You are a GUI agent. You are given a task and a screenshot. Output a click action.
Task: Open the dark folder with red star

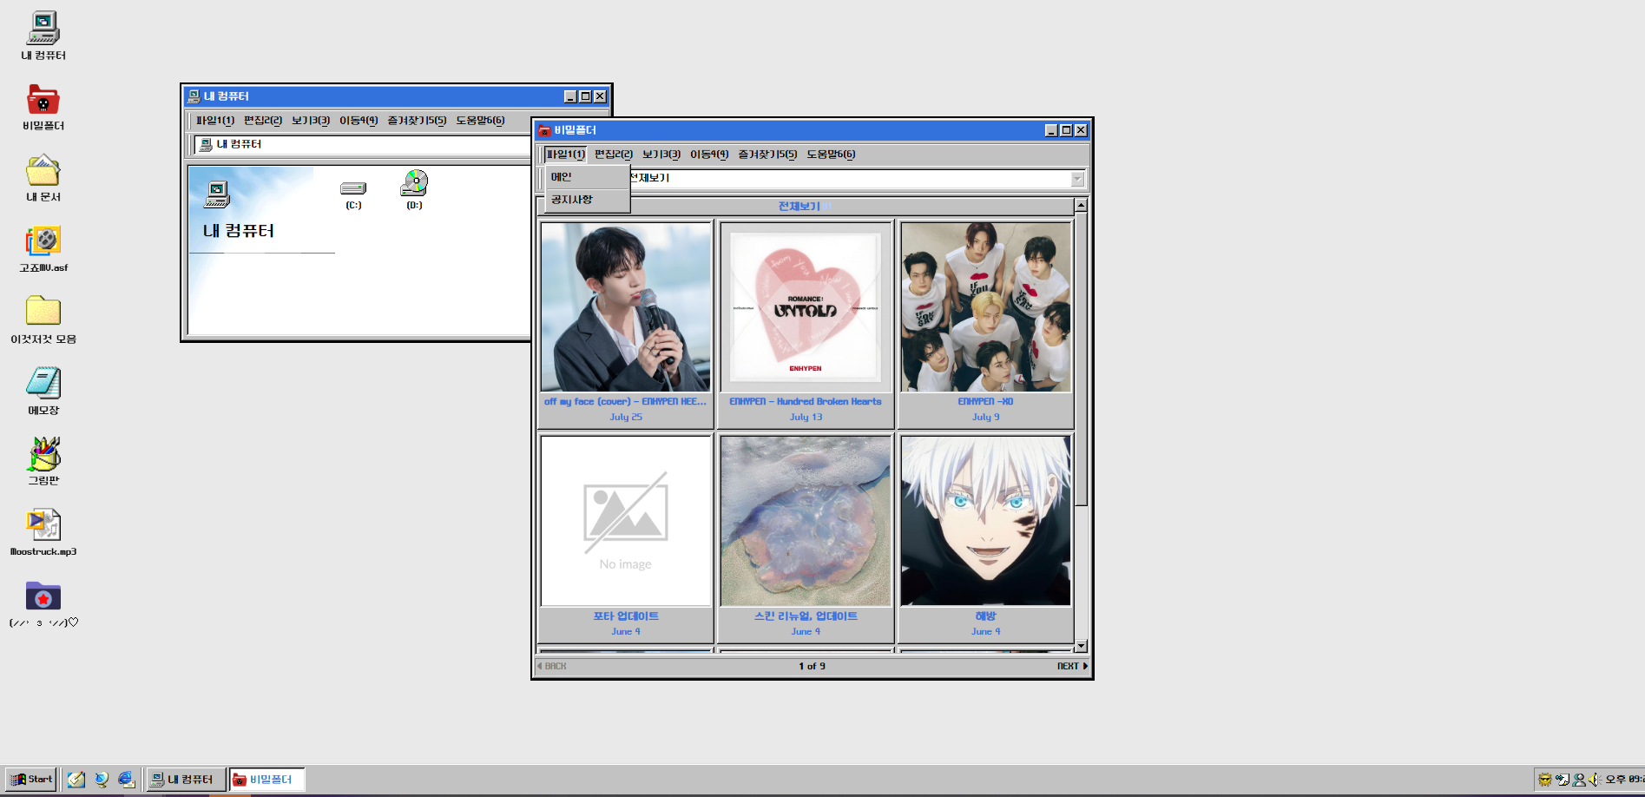click(43, 603)
